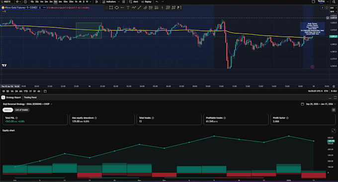Toggle the B-ADJ back-adjustment setting

coord(334,91)
